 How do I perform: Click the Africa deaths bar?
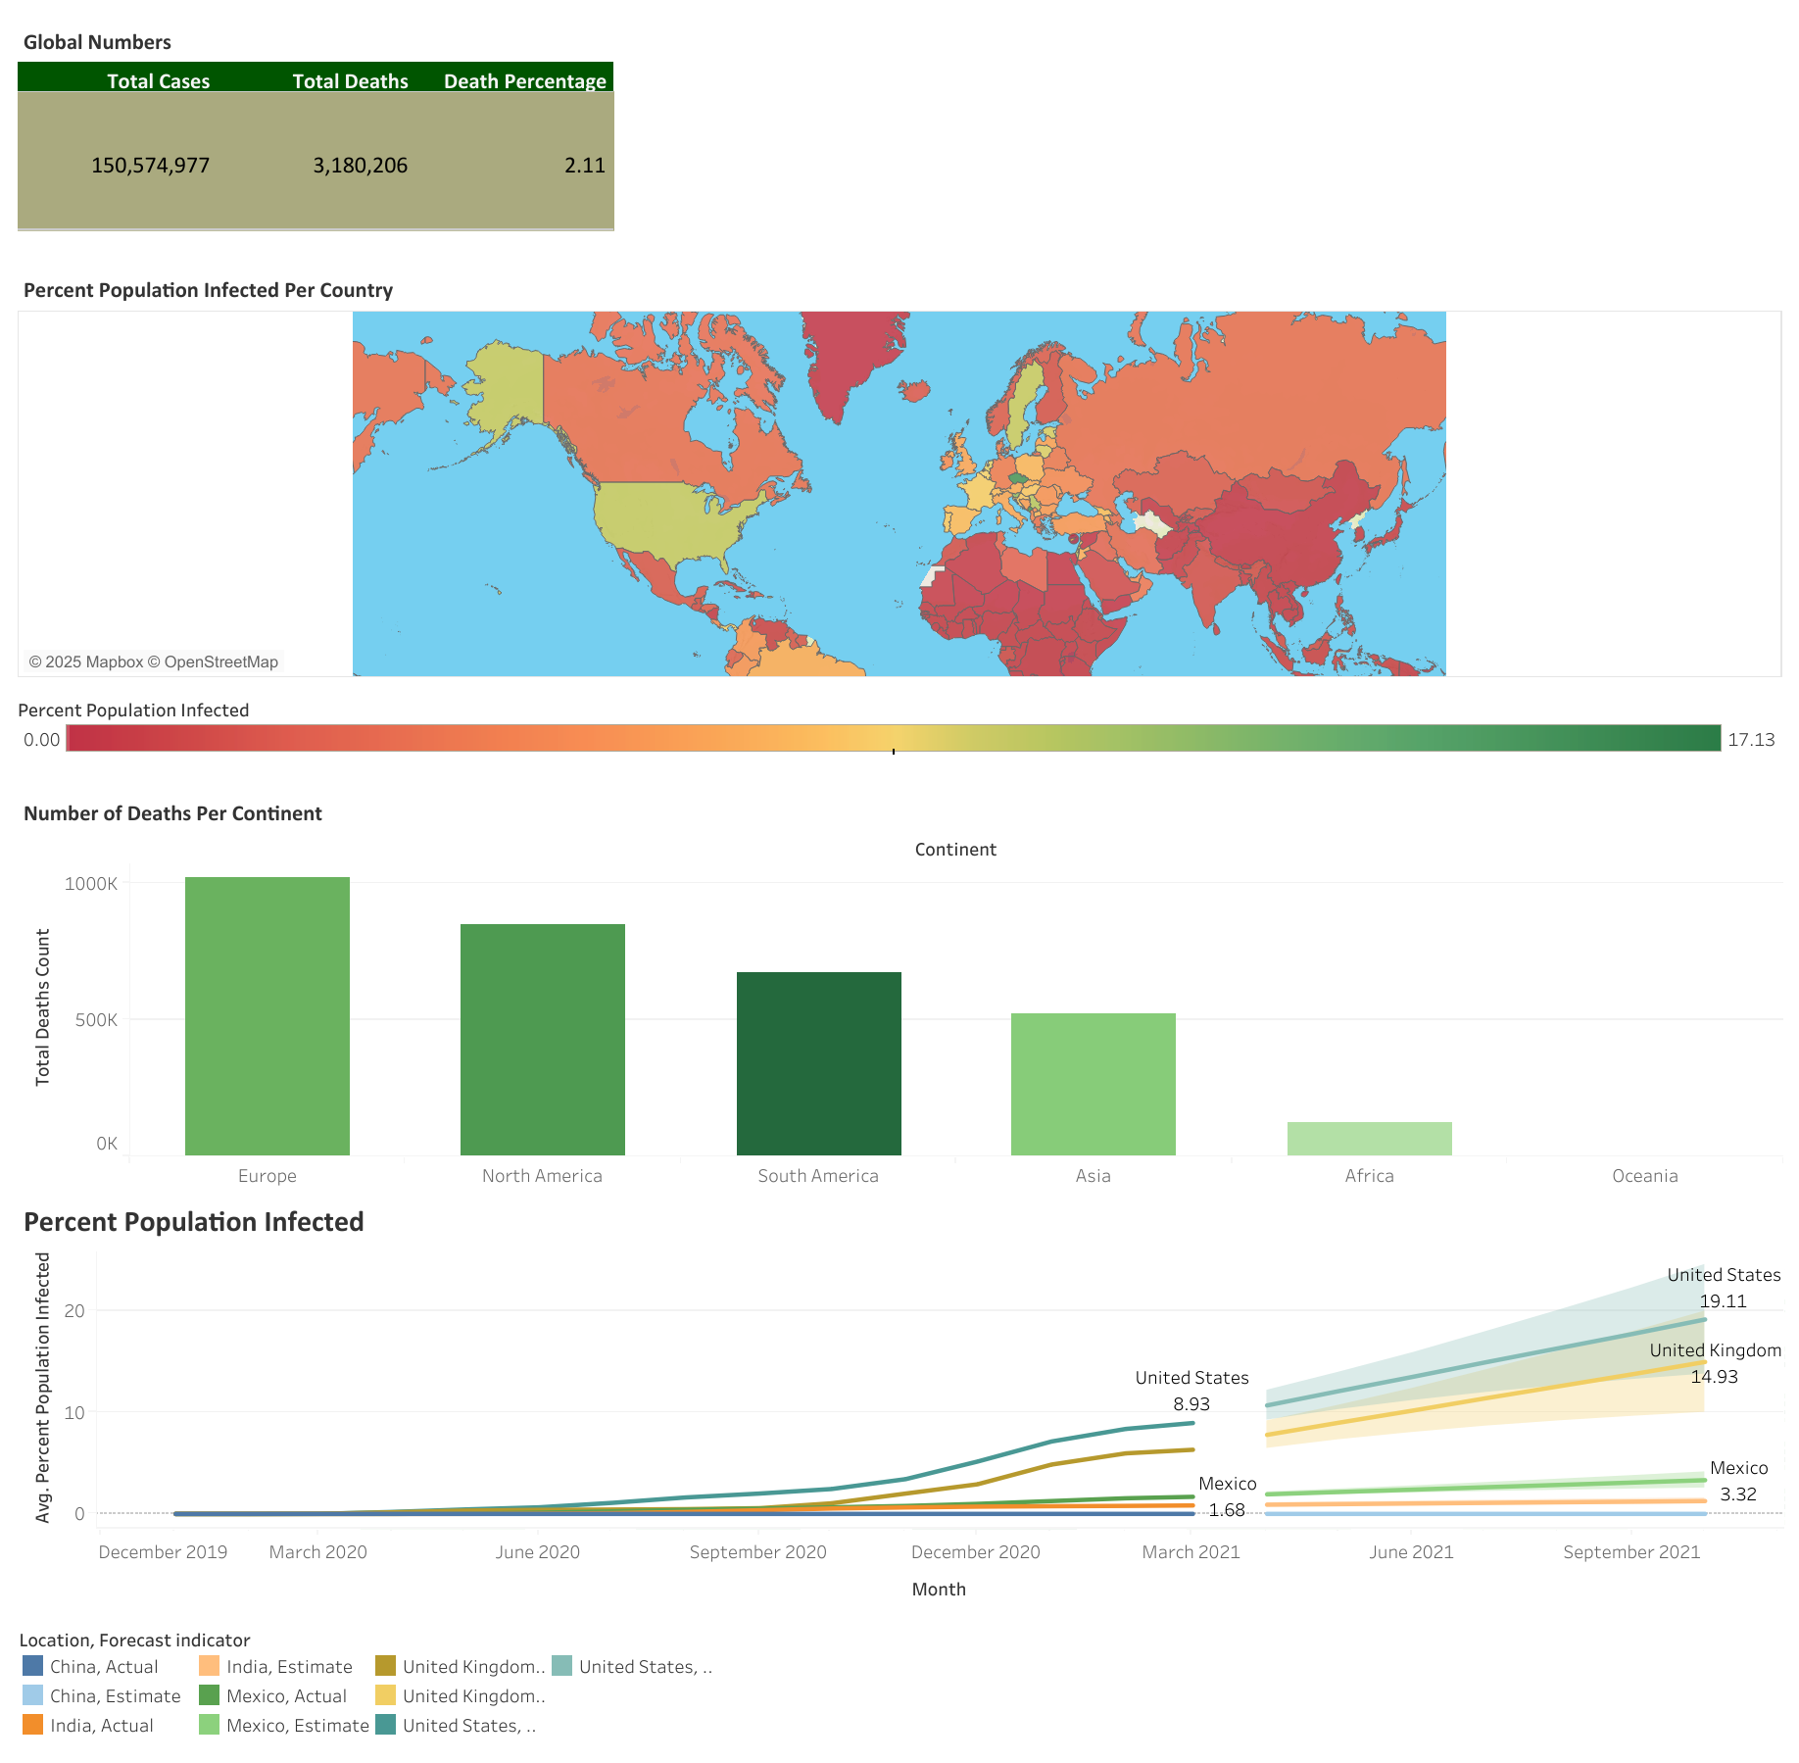coord(1370,1139)
